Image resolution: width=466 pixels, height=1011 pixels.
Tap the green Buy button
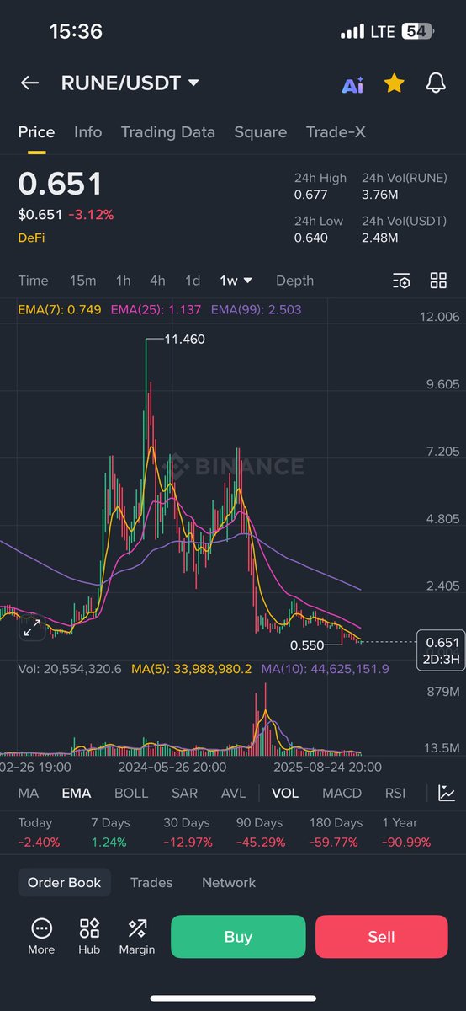(238, 936)
